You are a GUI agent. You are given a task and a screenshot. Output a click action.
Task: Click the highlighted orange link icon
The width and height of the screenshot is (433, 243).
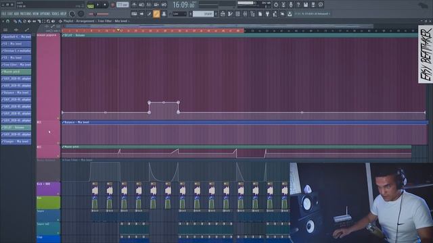coord(156,13)
